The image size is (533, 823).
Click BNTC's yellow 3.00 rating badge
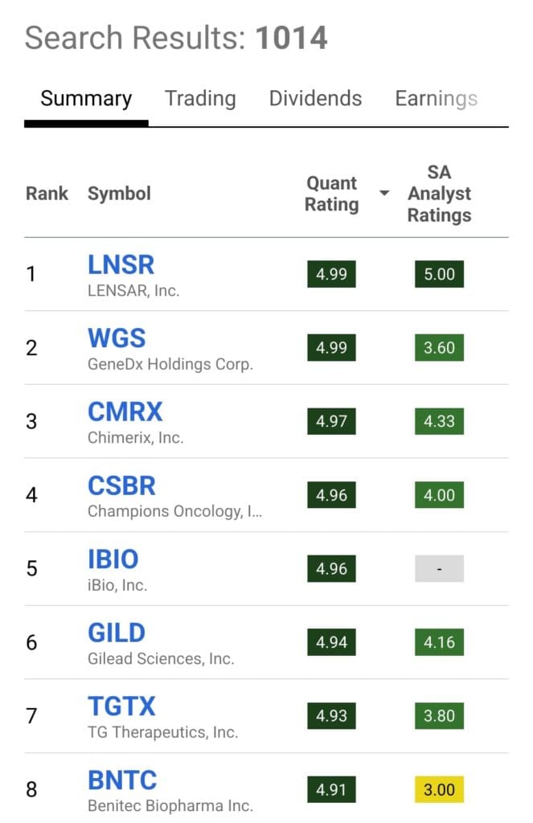(439, 789)
